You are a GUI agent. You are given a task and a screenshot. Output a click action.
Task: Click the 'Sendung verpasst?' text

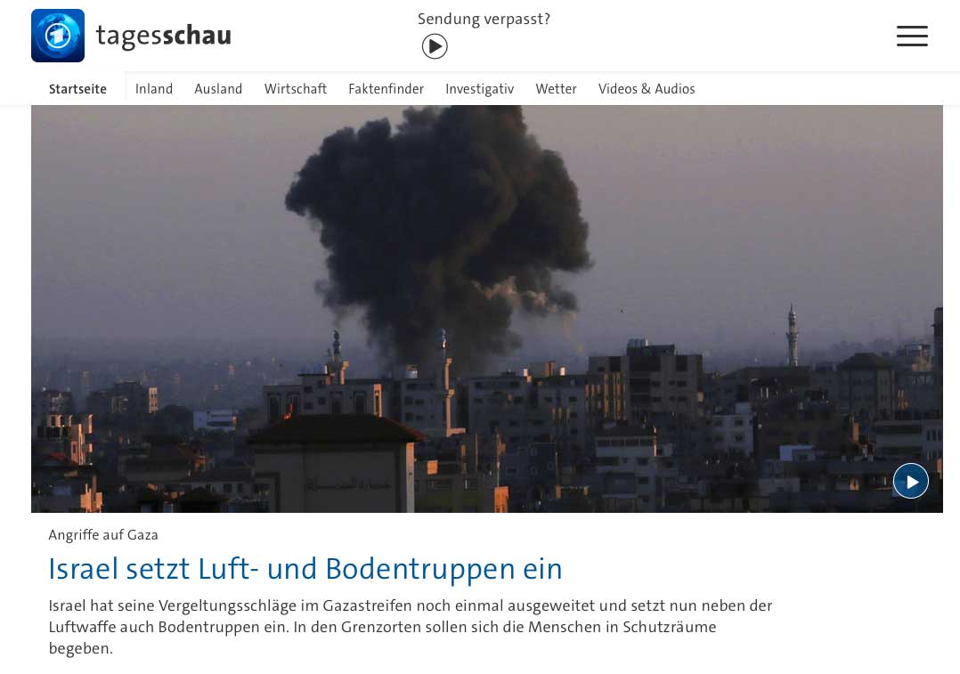pyautogui.click(x=484, y=19)
